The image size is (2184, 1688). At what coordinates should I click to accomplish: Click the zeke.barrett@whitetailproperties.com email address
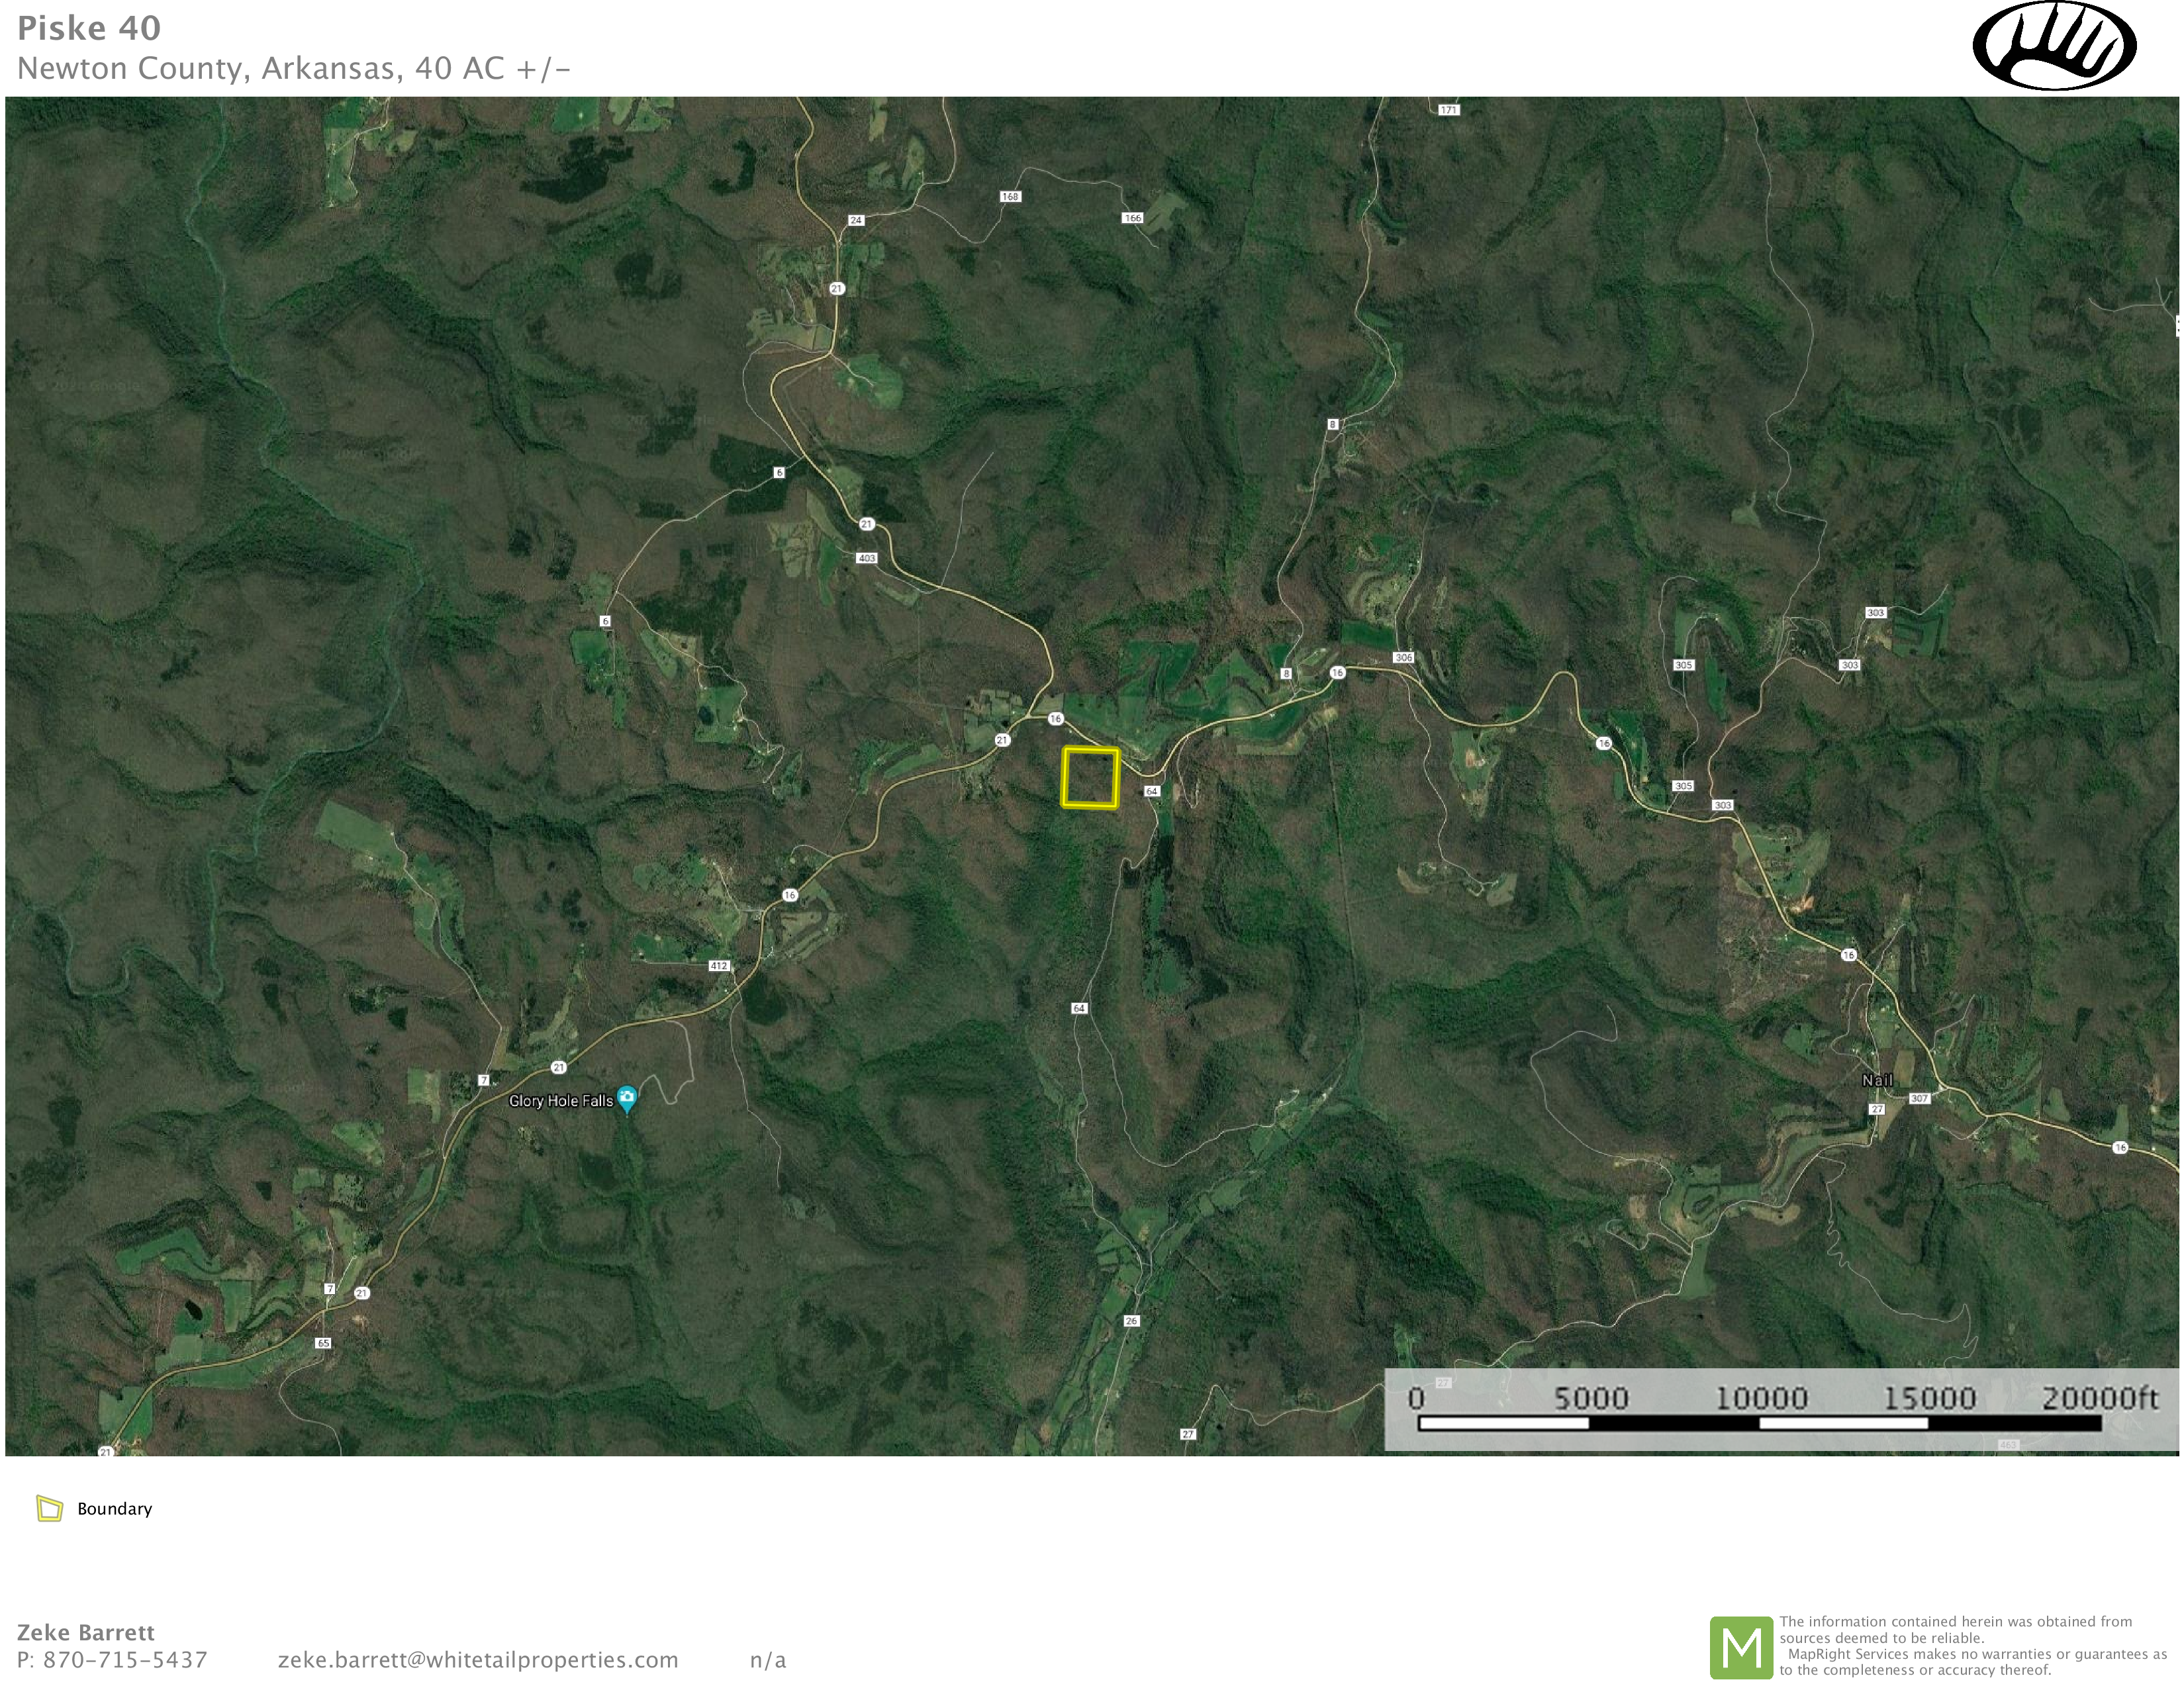[478, 1660]
